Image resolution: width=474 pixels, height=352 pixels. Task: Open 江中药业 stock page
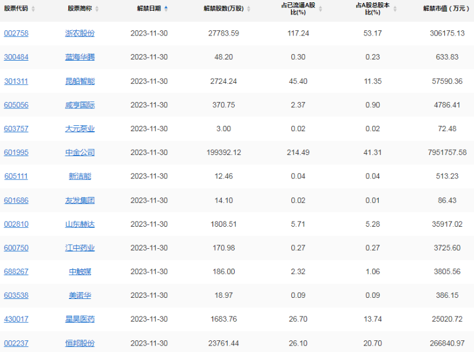click(80, 248)
